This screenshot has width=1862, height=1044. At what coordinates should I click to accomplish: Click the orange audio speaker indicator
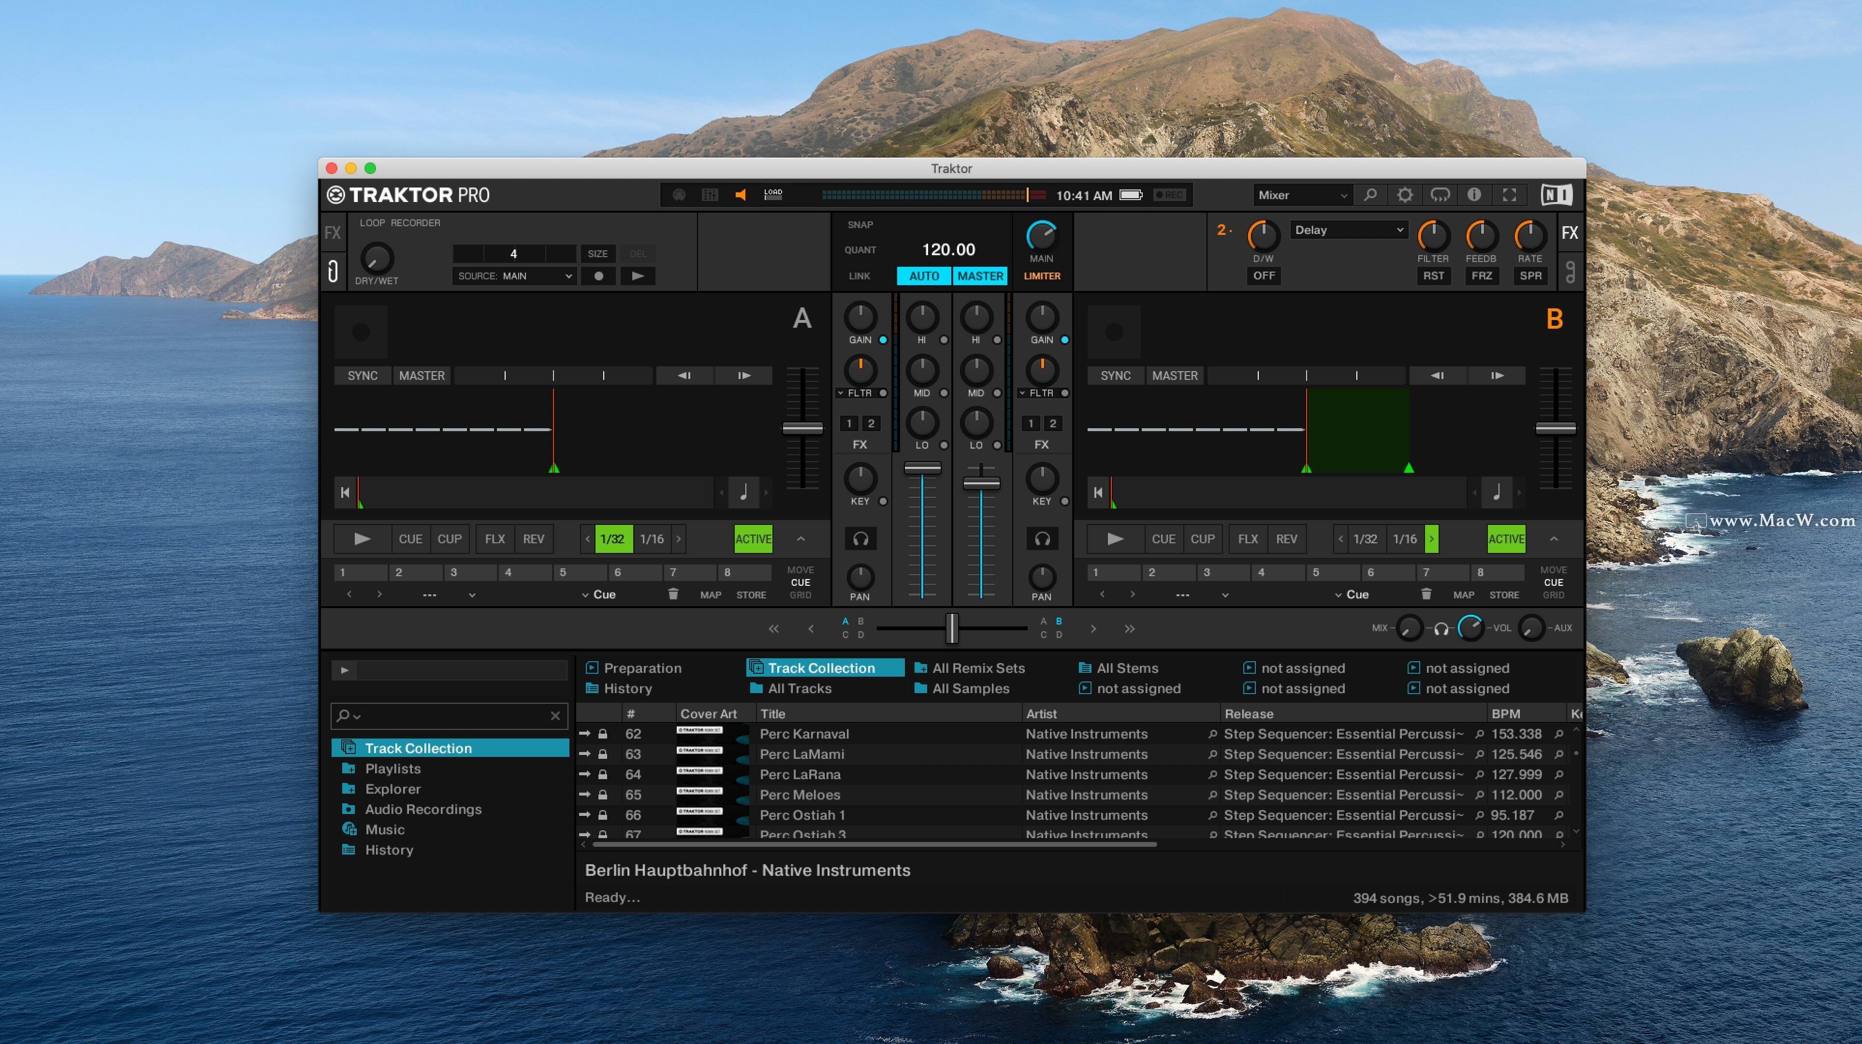(x=741, y=195)
